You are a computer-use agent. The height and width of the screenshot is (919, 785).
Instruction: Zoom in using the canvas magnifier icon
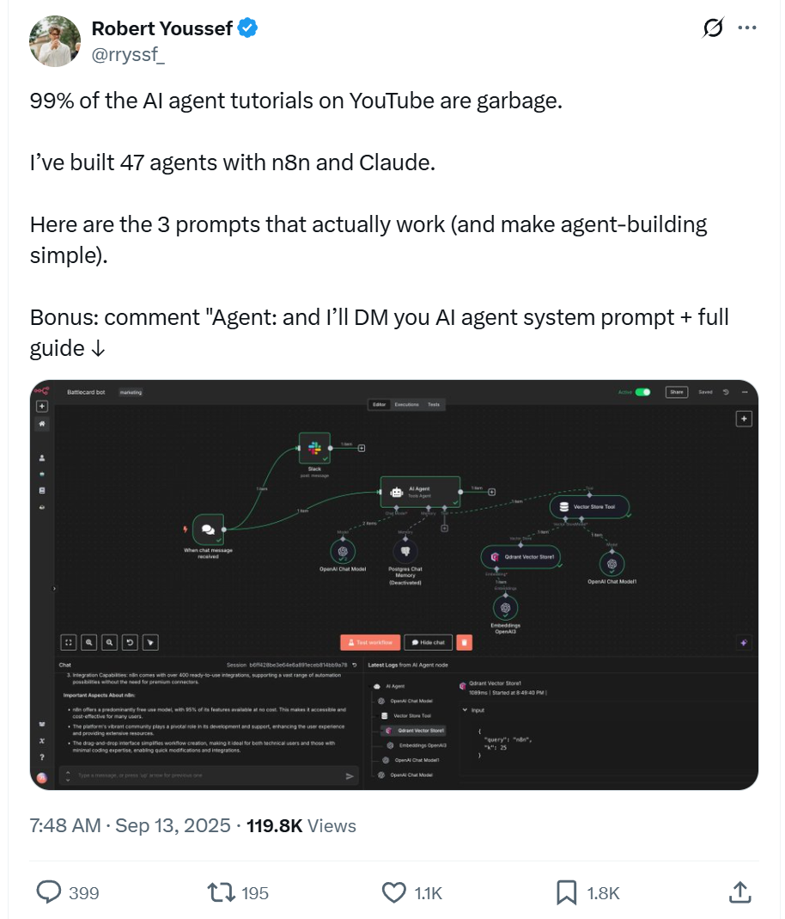[x=88, y=642]
